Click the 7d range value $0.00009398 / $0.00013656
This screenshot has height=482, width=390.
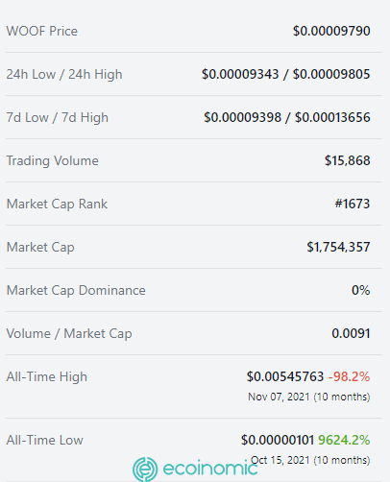287,117
